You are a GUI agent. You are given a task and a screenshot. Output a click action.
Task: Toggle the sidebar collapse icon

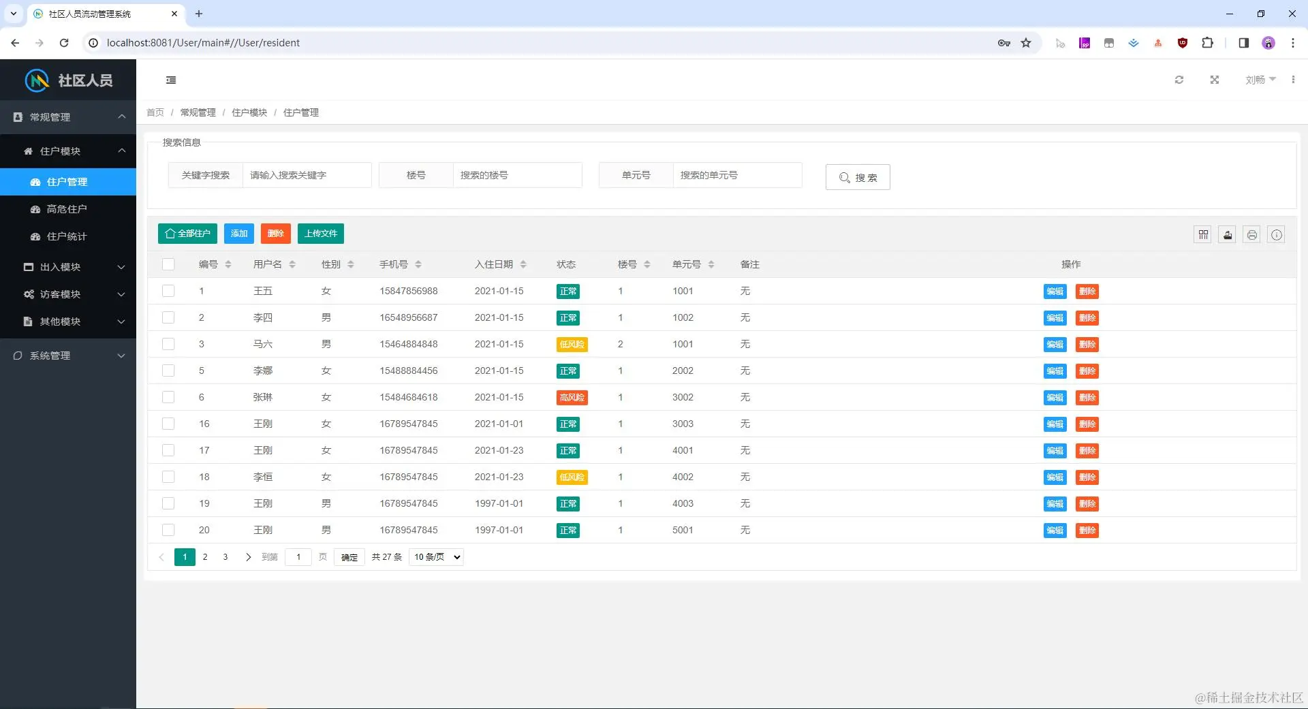171,80
